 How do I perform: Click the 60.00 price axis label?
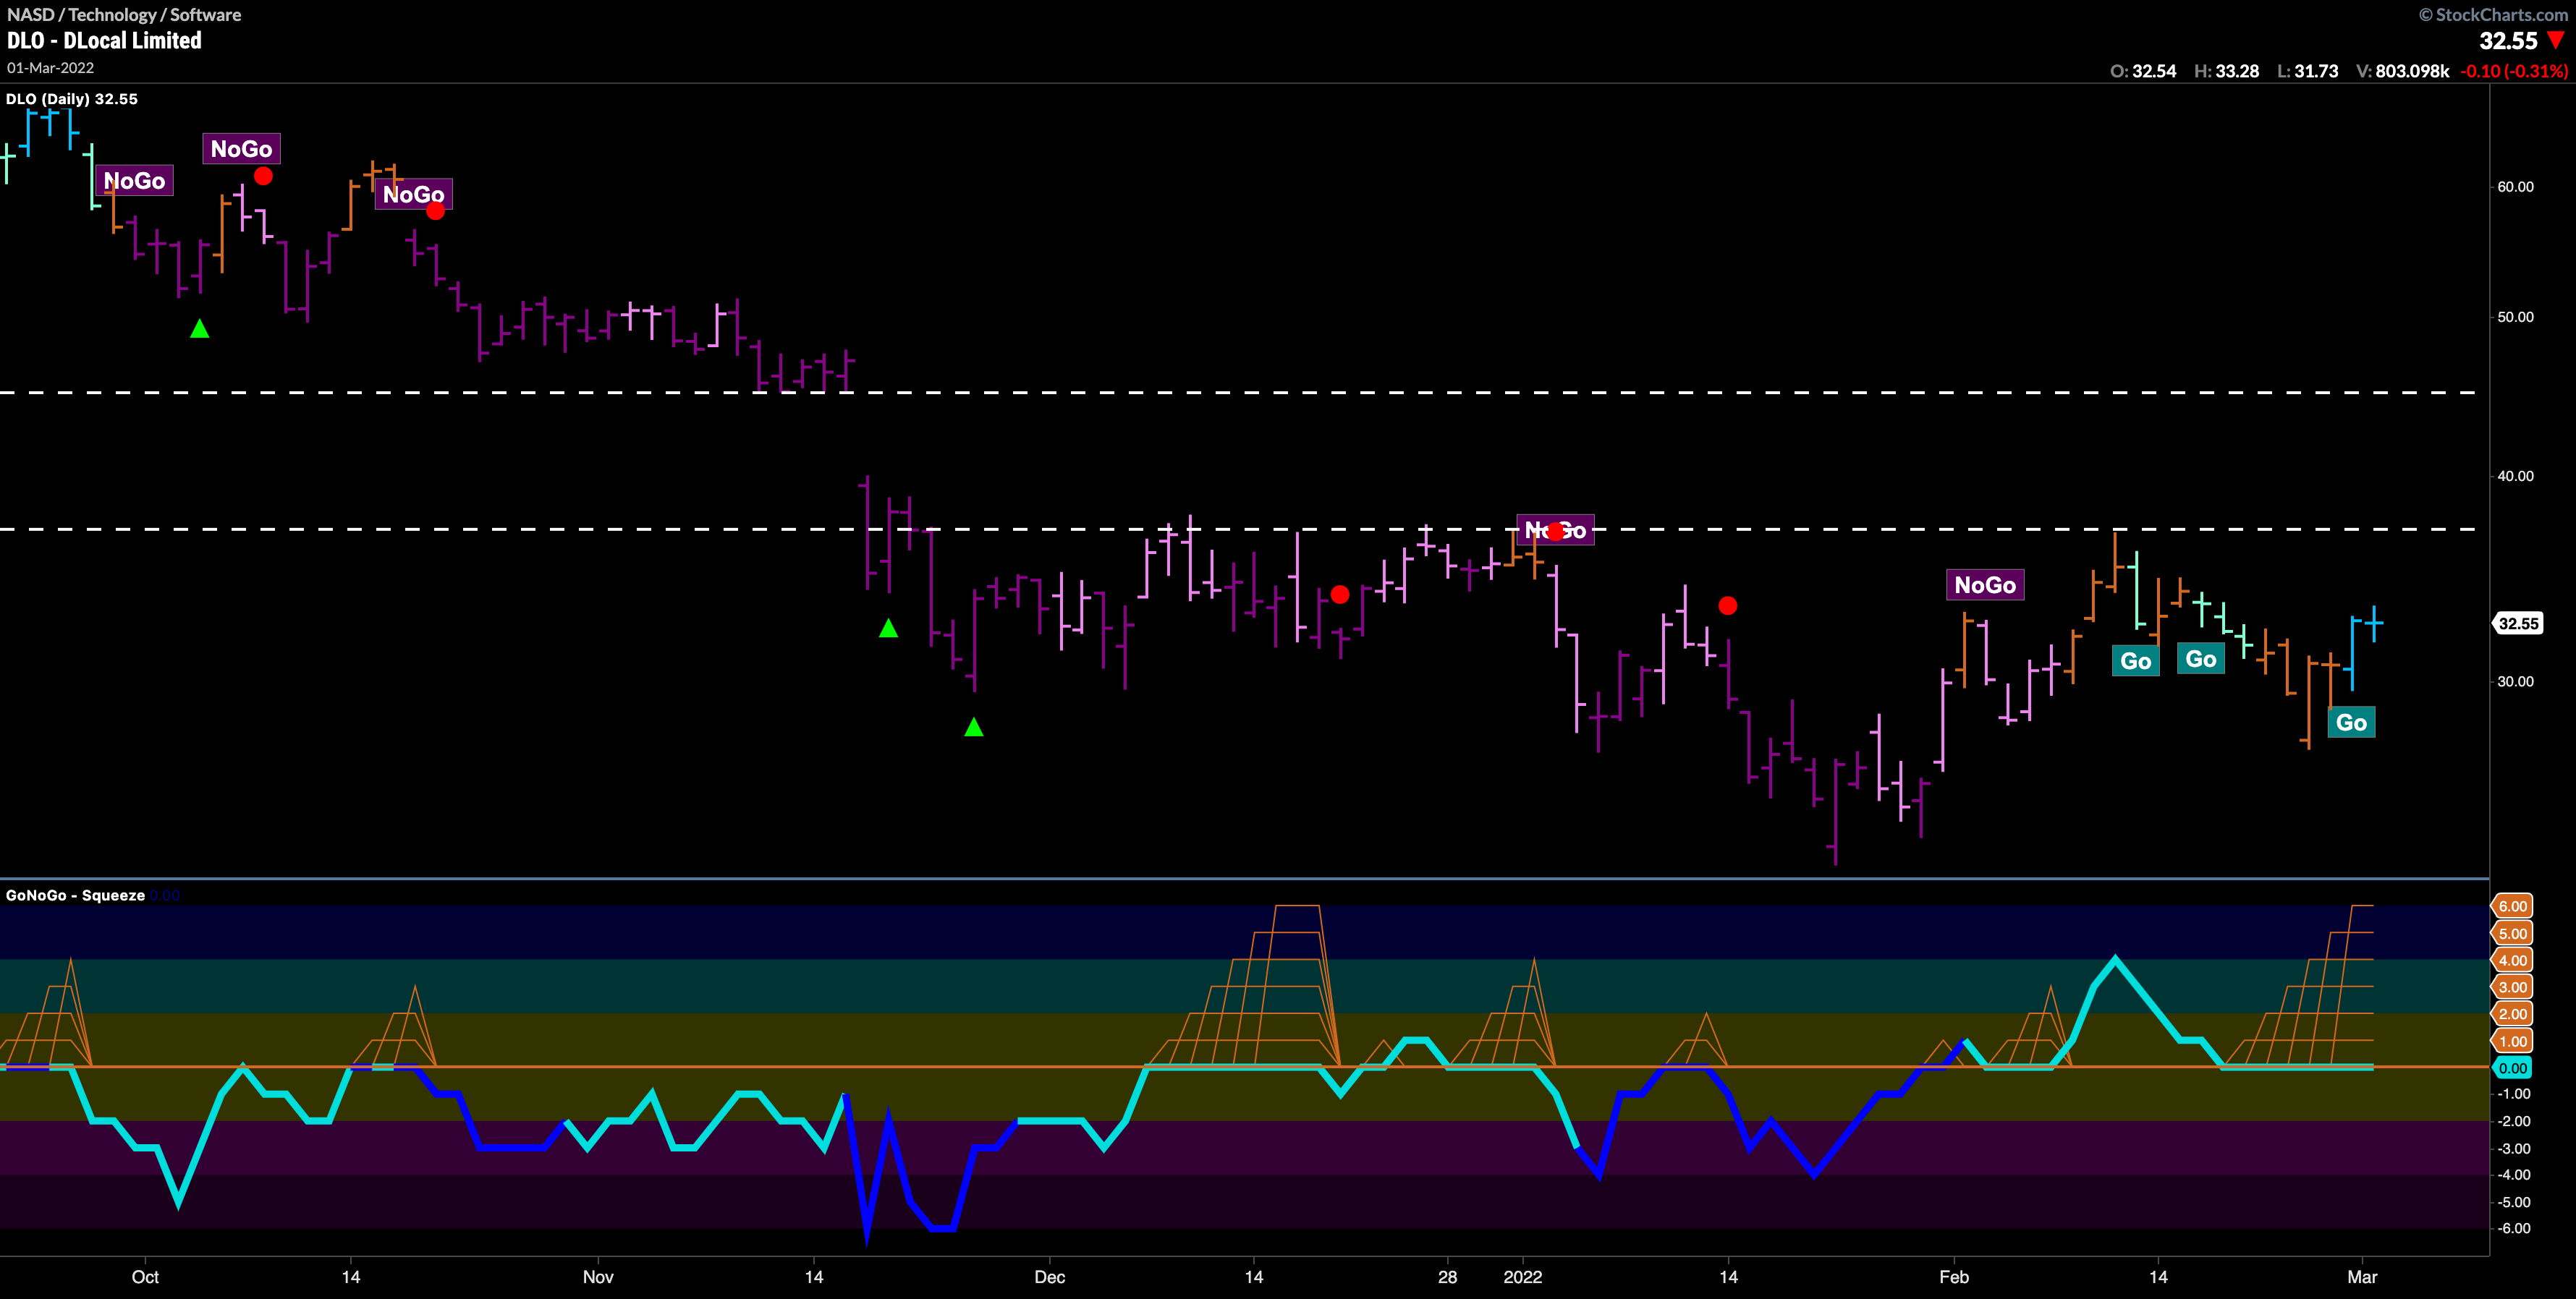(2515, 187)
